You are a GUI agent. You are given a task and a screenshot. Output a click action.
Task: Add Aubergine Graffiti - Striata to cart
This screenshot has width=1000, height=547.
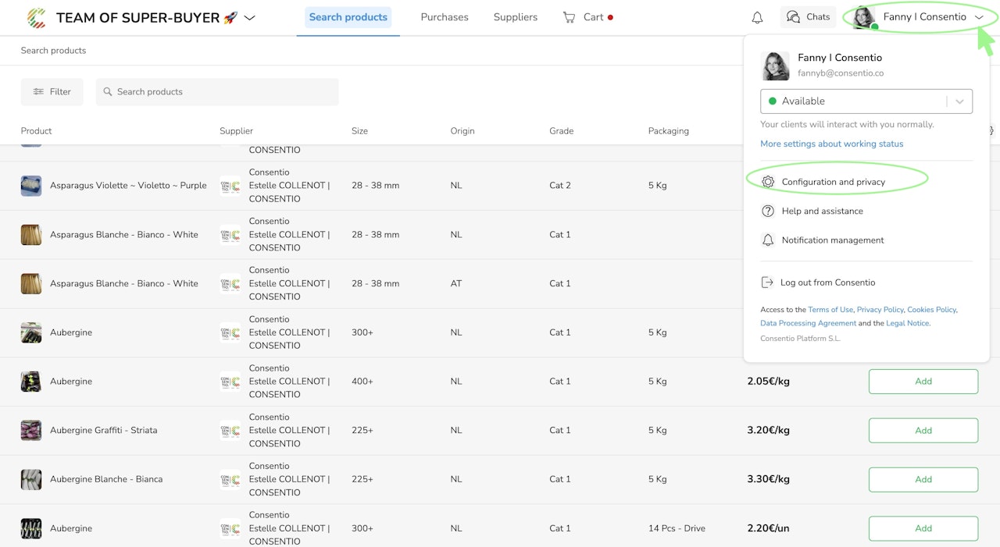[x=923, y=430]
